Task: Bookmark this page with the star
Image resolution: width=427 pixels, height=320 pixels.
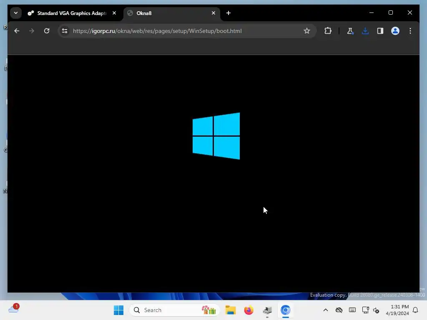Action: (307, 31)
